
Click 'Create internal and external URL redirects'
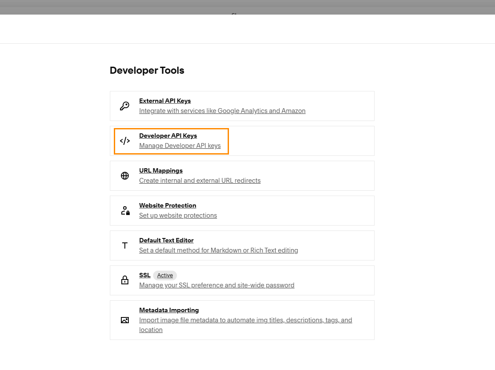coord(199,181)
